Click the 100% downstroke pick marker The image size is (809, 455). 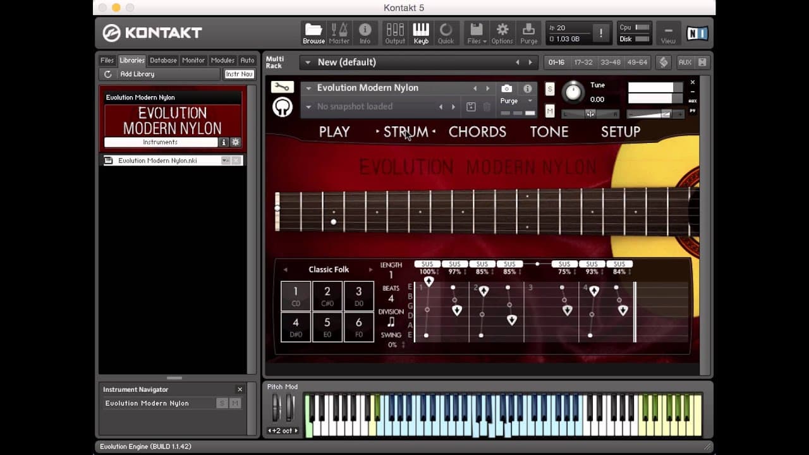coord(429,281)
